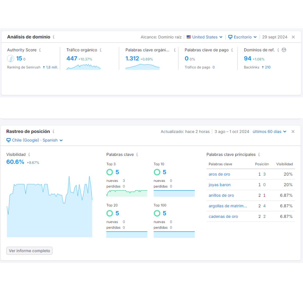
Task: Click info icon beside Tráfico orgánico
Action: coord(100,50)
